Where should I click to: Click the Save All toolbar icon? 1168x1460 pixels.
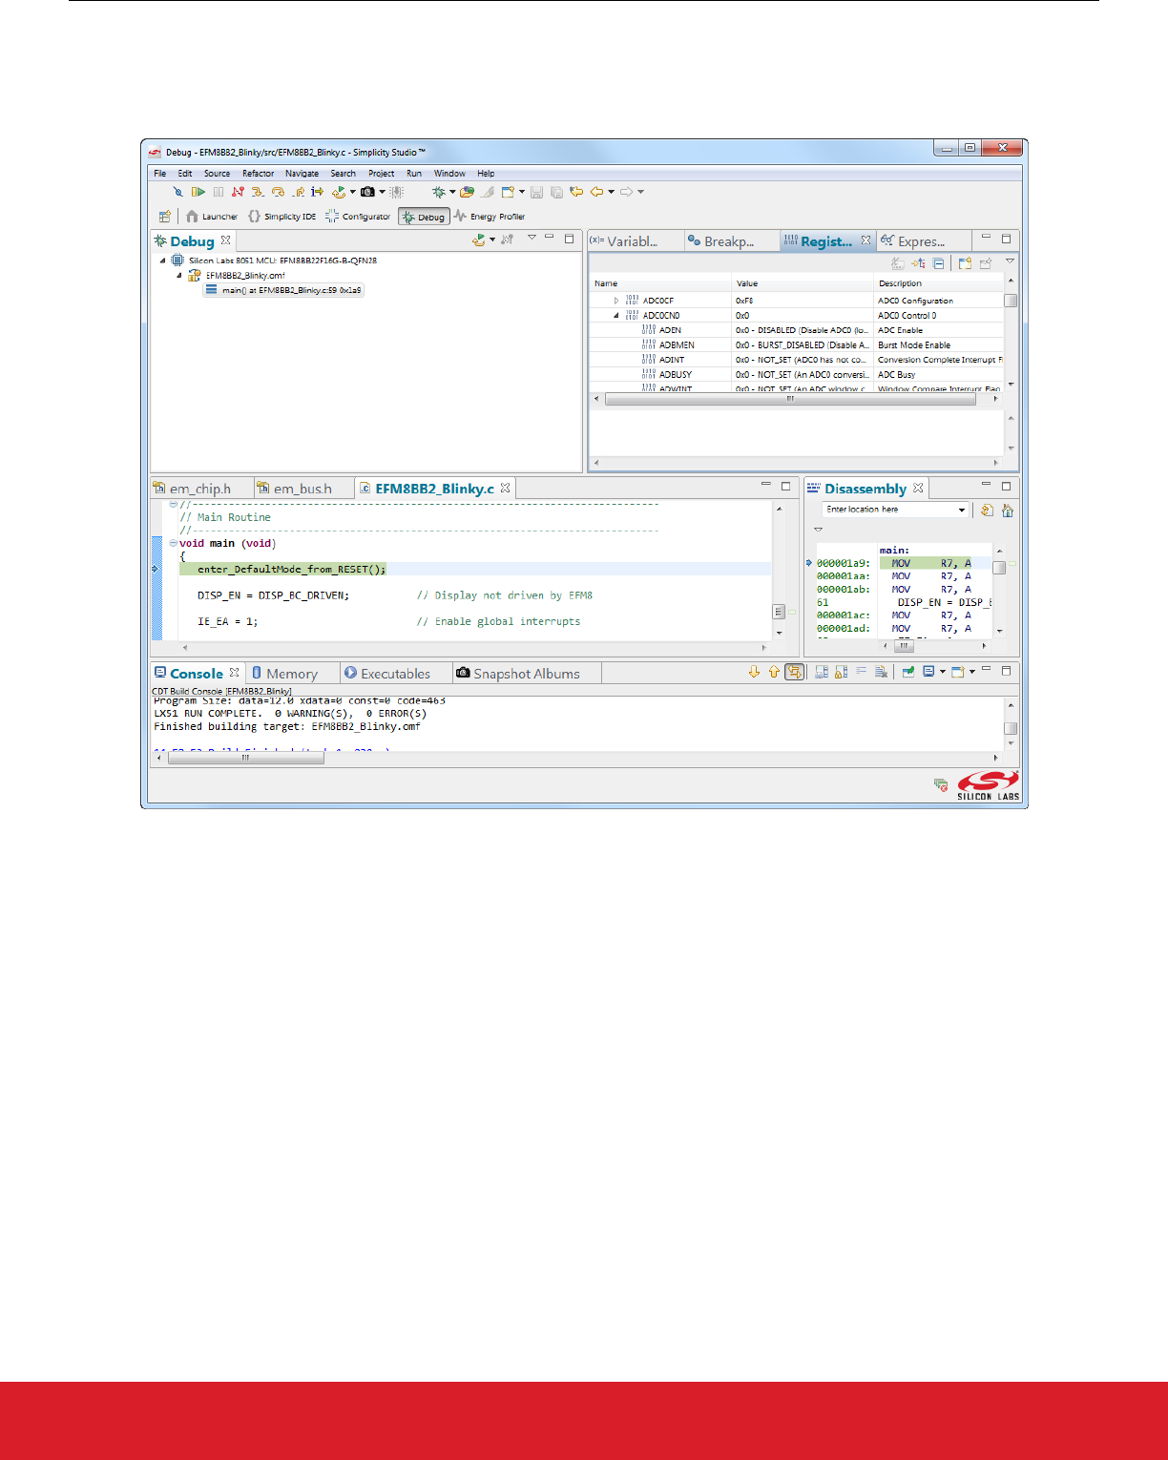tap(556, 192)
